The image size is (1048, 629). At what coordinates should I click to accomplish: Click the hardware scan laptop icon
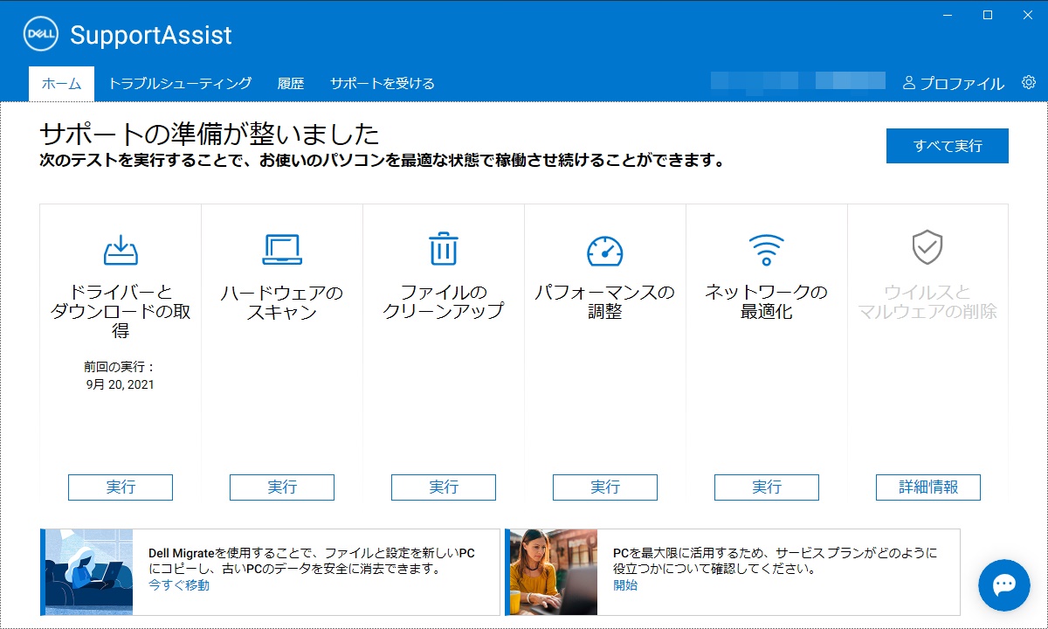point(282,250)
